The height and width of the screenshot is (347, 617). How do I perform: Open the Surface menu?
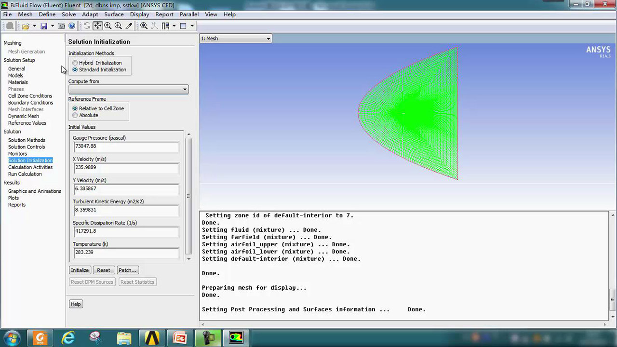(x=114, y=14)
